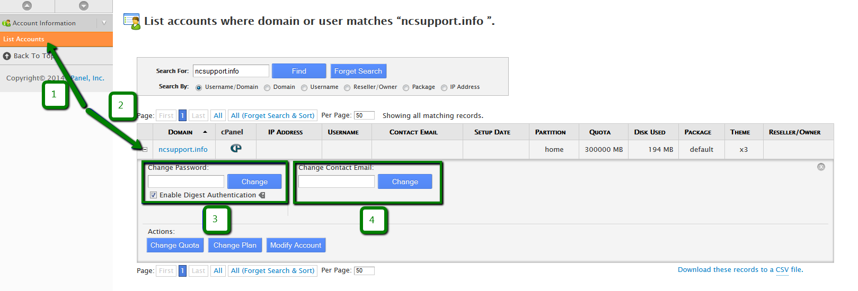This screenshot has height=291, width=858.
Task: Click the Modify Account button
Action: tap(296, 245)
